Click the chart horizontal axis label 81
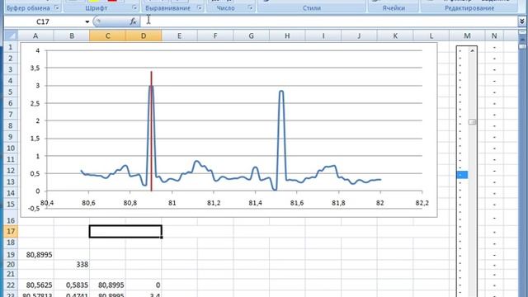The width and height of the screenshot is (528, 297). [172, 203]
